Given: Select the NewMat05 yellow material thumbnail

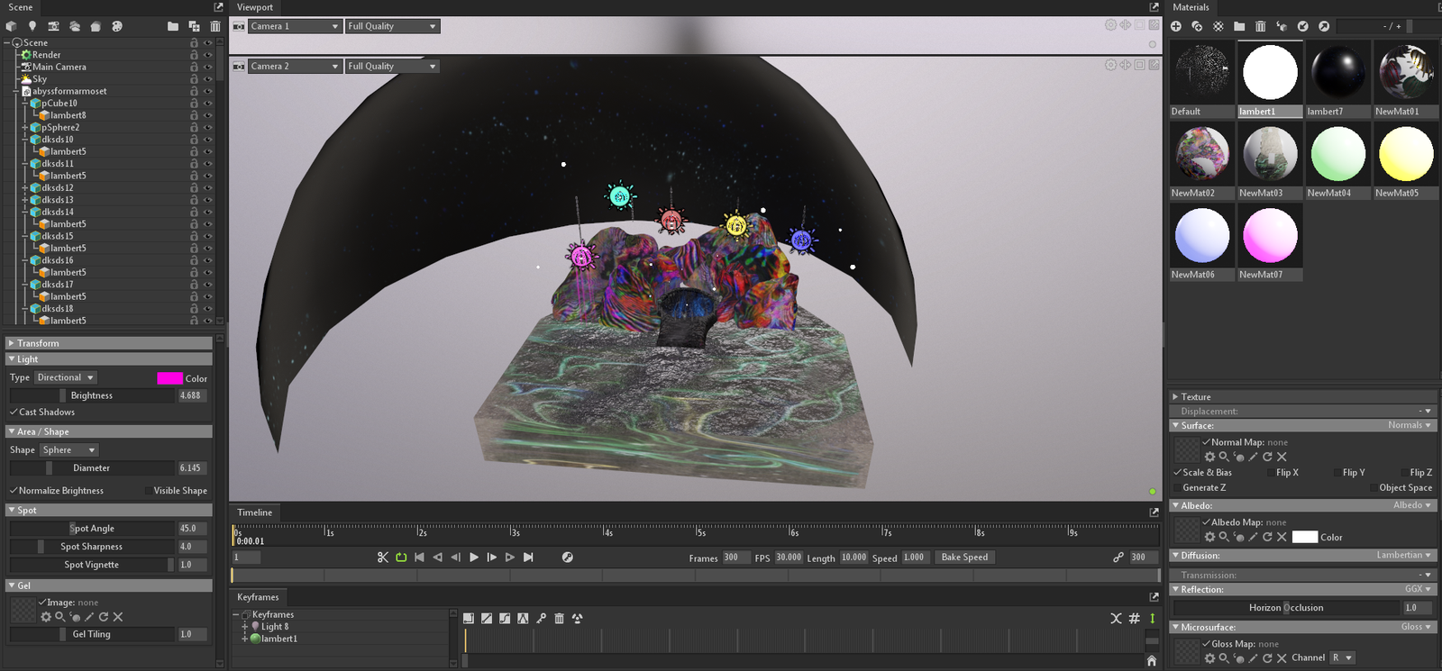Looking at the screenshot, I should [1405, 154].
